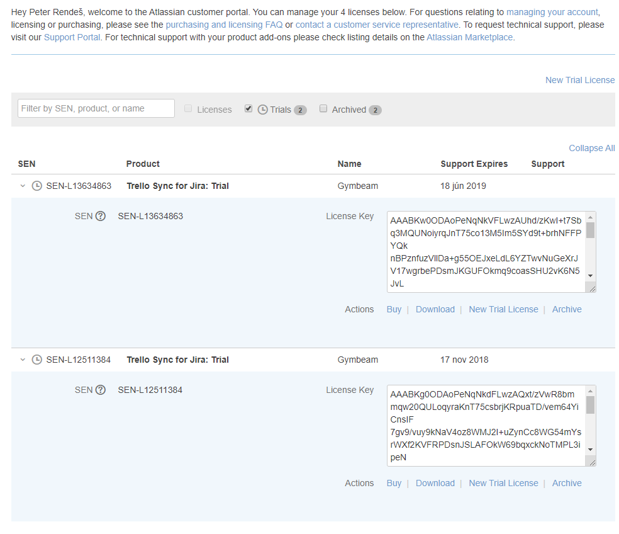Click the Support column header

click(x=547, y=164)
